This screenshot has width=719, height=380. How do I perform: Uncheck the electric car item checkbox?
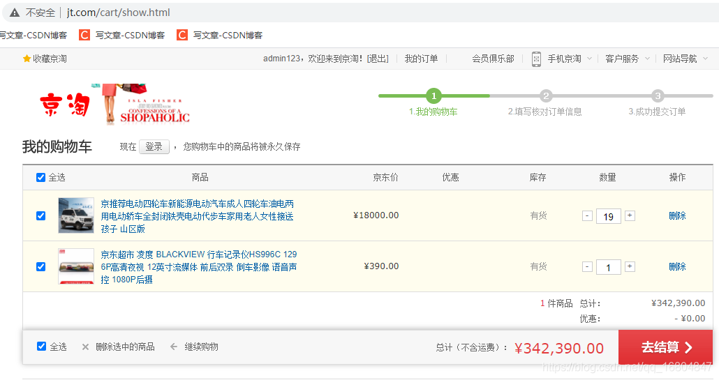[40, 215]
